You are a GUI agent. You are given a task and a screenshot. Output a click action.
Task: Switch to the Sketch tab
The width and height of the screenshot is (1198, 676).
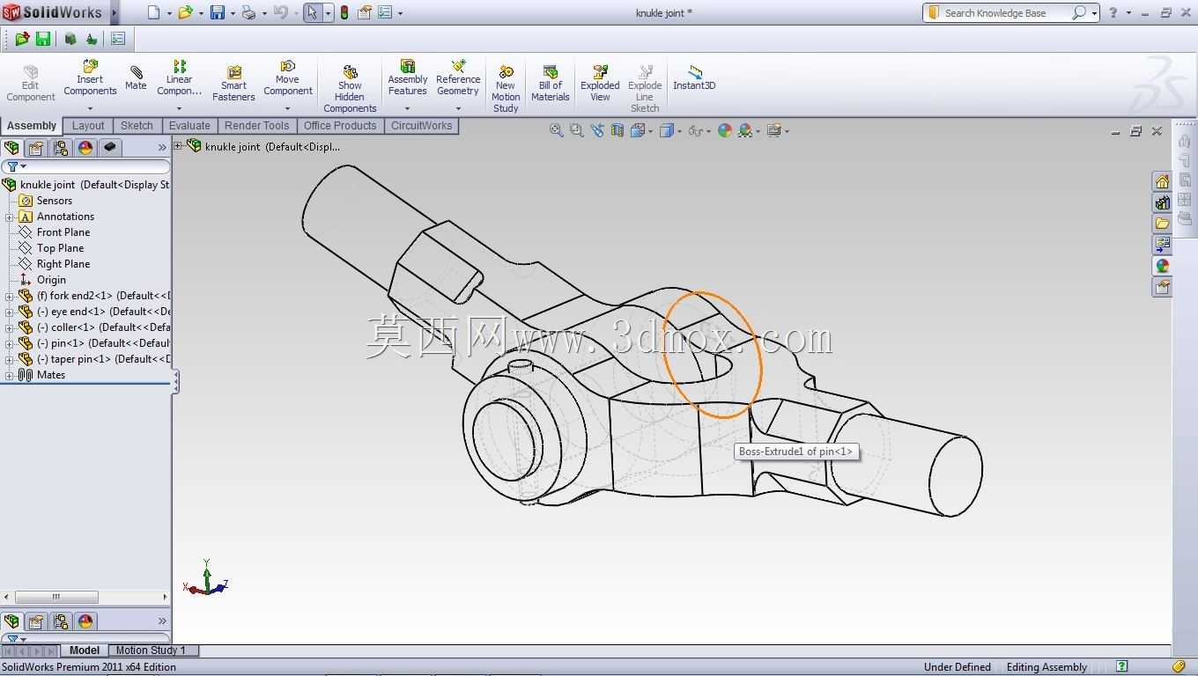(x=137, y=126)
